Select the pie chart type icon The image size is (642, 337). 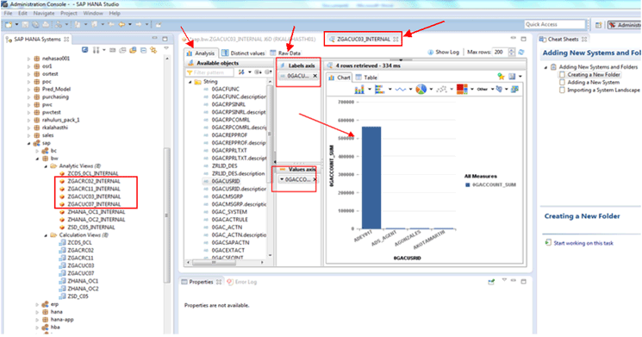(x=421, y=90)
